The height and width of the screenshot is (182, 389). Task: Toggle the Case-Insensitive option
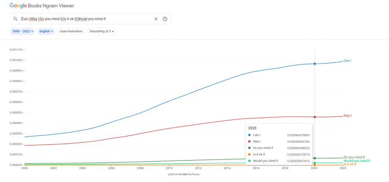(71, 32)
